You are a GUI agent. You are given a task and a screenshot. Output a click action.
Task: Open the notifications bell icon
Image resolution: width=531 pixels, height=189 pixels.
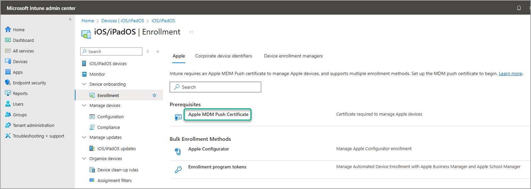519,8
